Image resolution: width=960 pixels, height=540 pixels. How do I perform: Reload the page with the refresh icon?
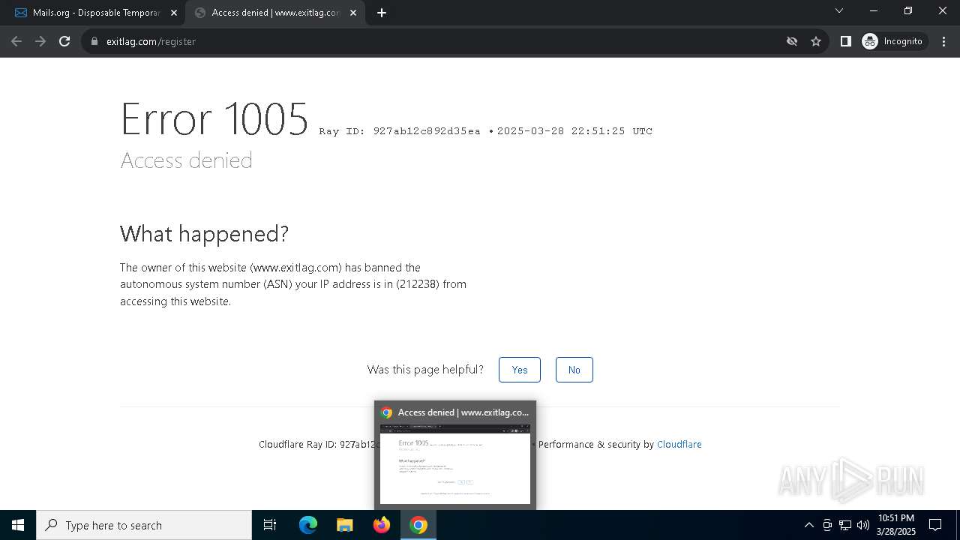64,41
